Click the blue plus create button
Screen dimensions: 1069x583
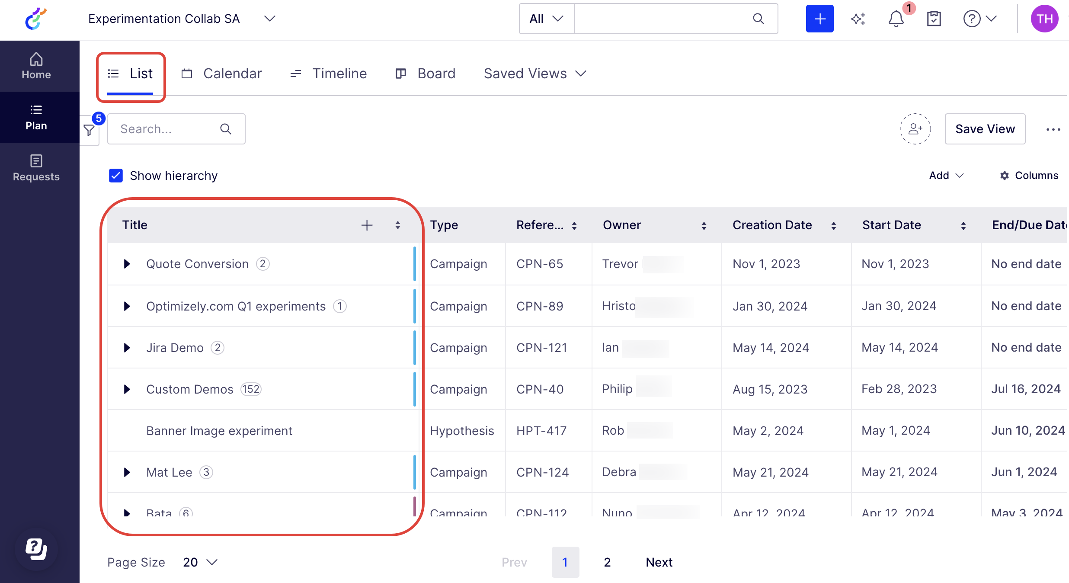coord(819,19)
